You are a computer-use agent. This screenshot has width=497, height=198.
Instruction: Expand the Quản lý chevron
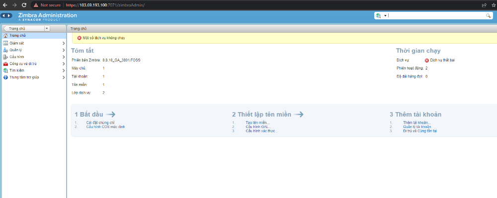coord(64,50)
